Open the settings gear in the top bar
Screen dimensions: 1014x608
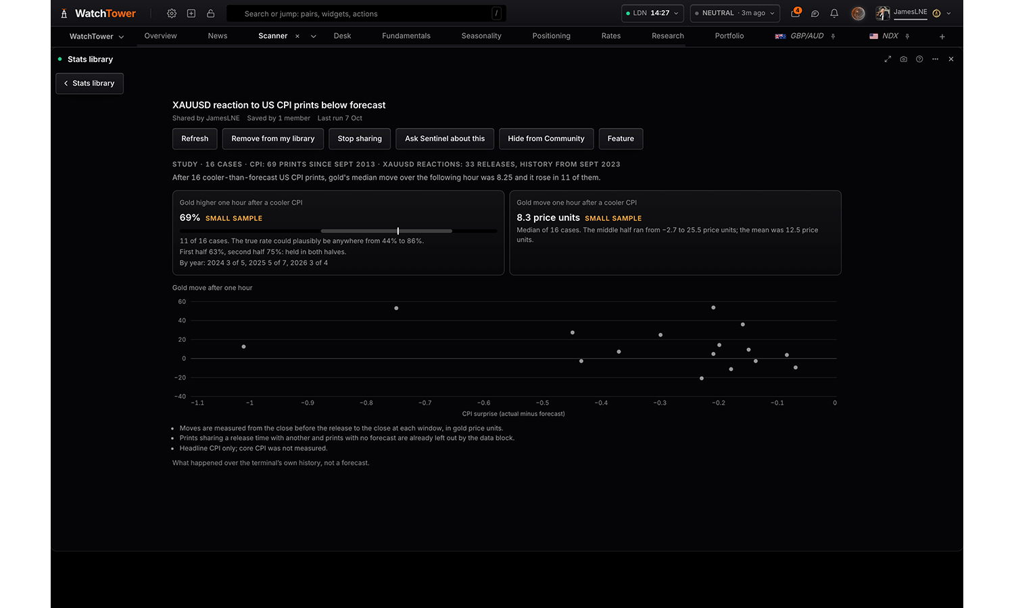tap(172, 14)
